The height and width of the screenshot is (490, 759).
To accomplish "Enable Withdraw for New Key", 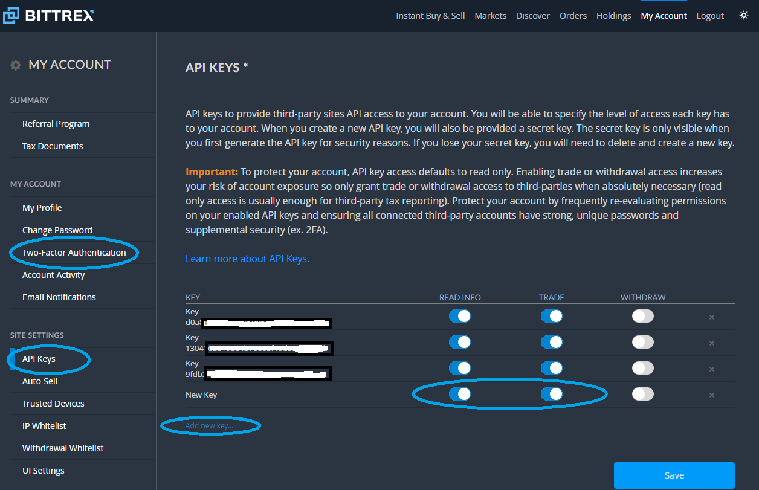I will point(643,394).
